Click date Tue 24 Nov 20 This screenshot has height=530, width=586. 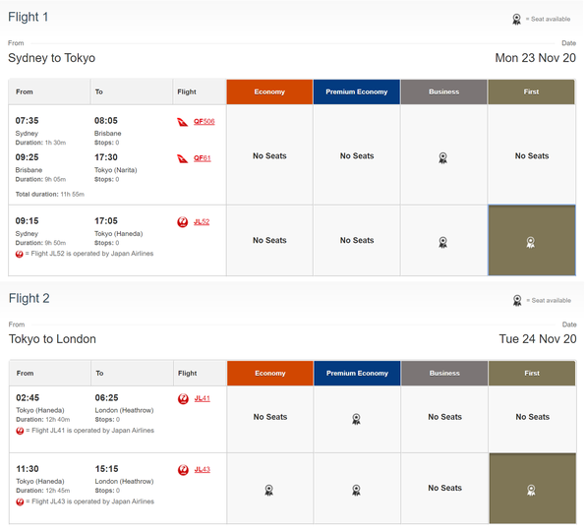click(538, 339)
